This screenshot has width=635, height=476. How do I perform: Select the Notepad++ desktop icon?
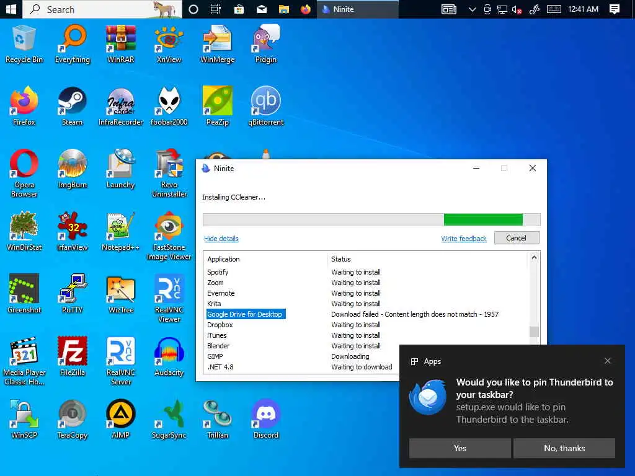click(121, 232)
